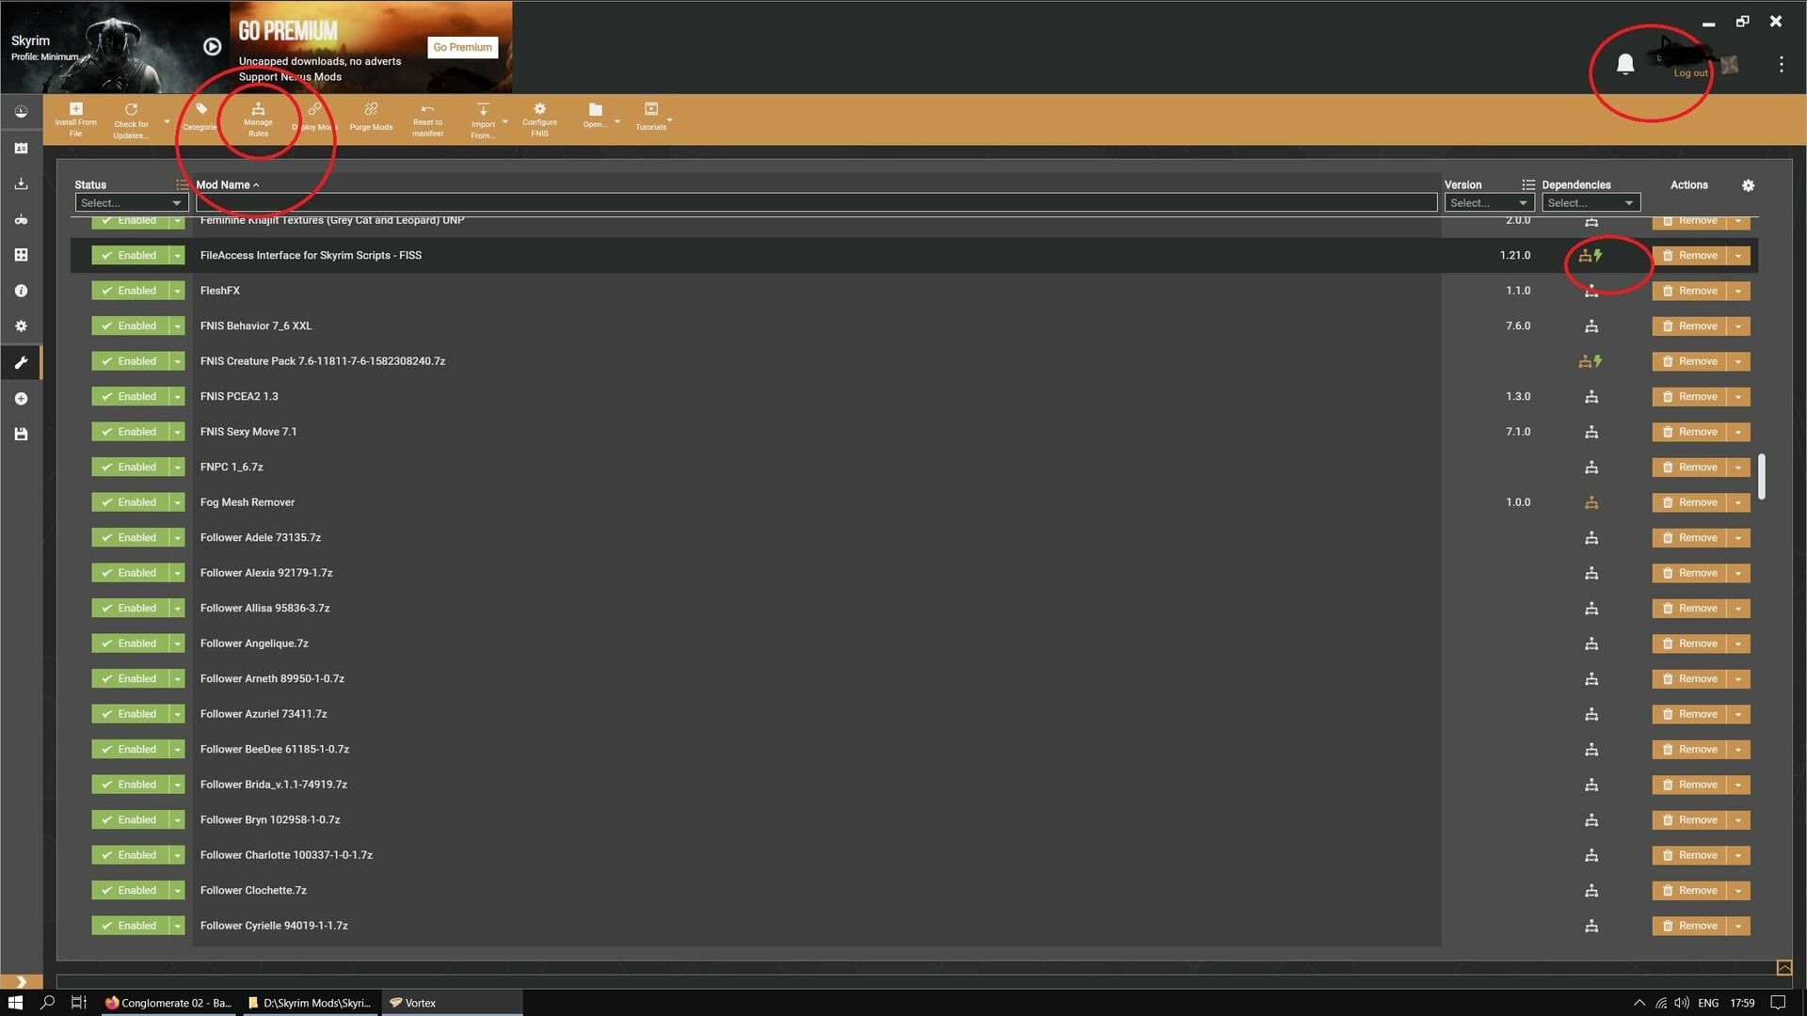Click play icon next to Skyrim banner
Image resolution: width=1807 pixels, height=1016 pixels.
(213, 46)
